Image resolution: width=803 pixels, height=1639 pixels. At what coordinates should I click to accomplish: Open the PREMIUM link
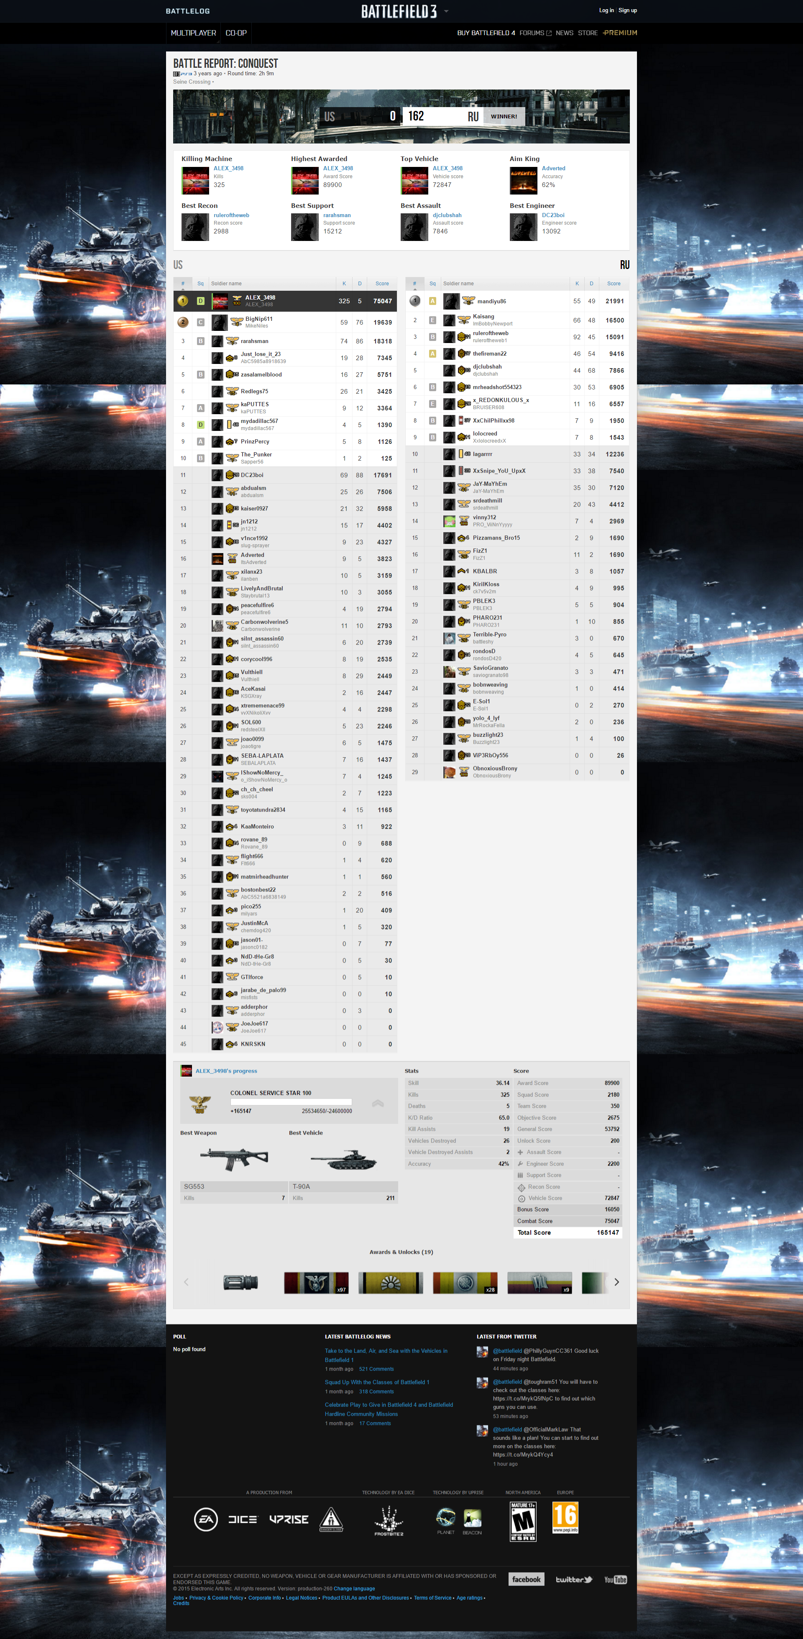pos(620,33)
